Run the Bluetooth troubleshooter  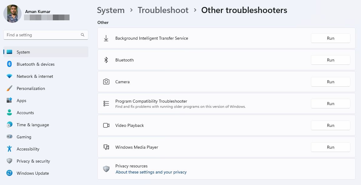tap(330, 60)
